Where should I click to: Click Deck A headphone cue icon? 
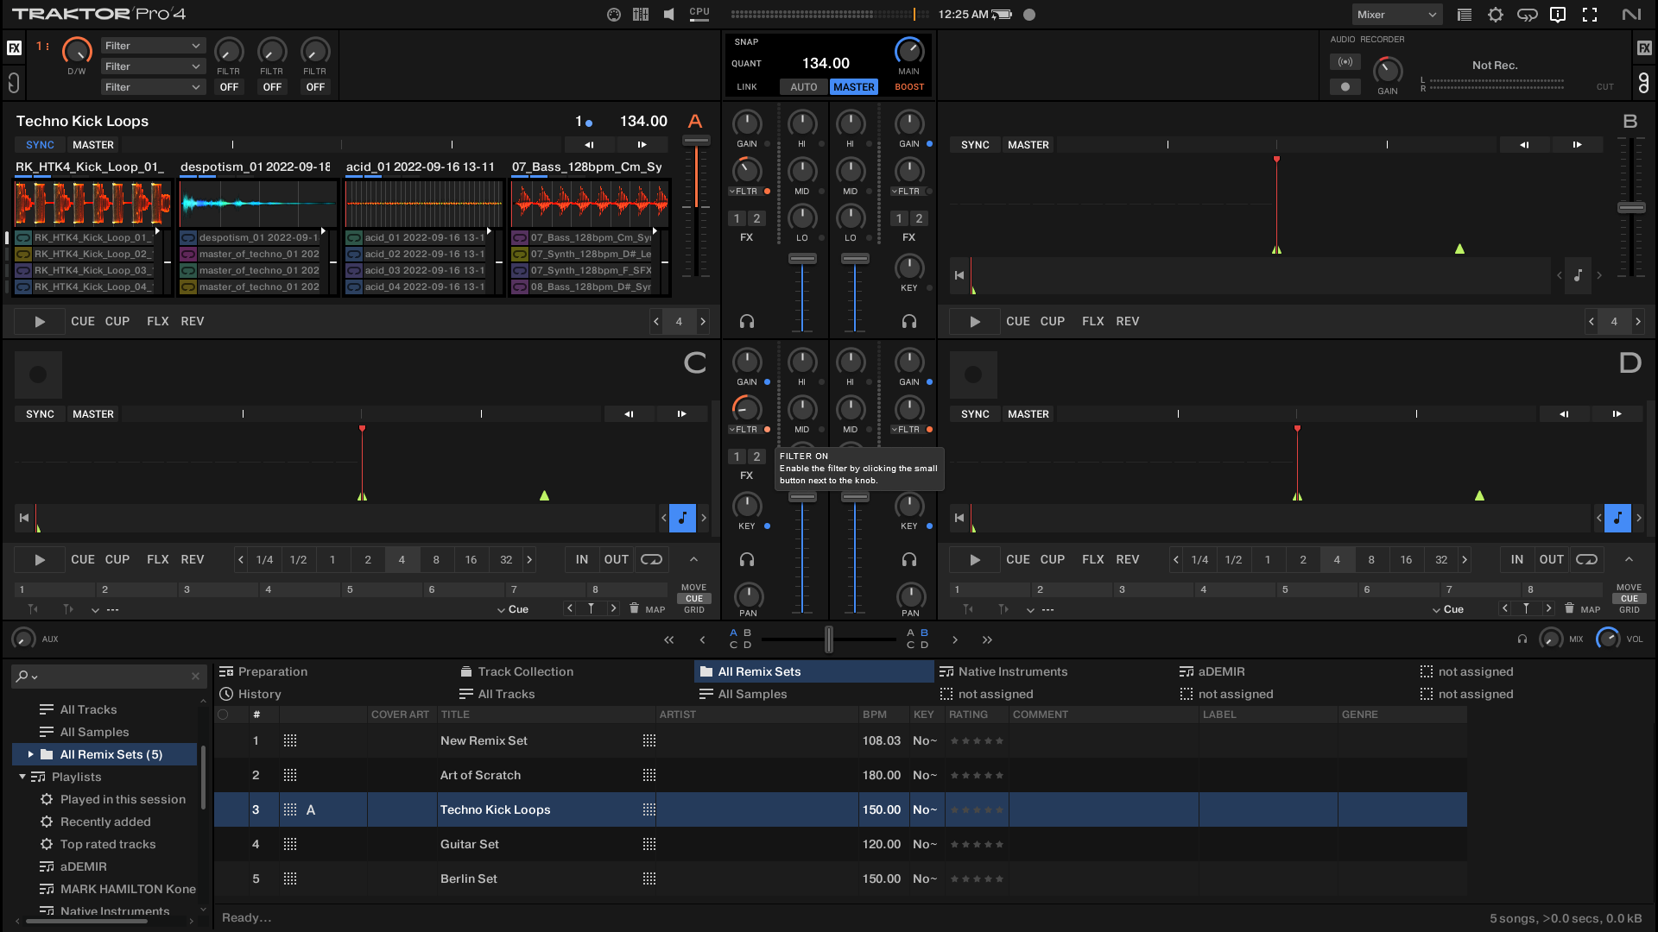(x=747, y=322)
